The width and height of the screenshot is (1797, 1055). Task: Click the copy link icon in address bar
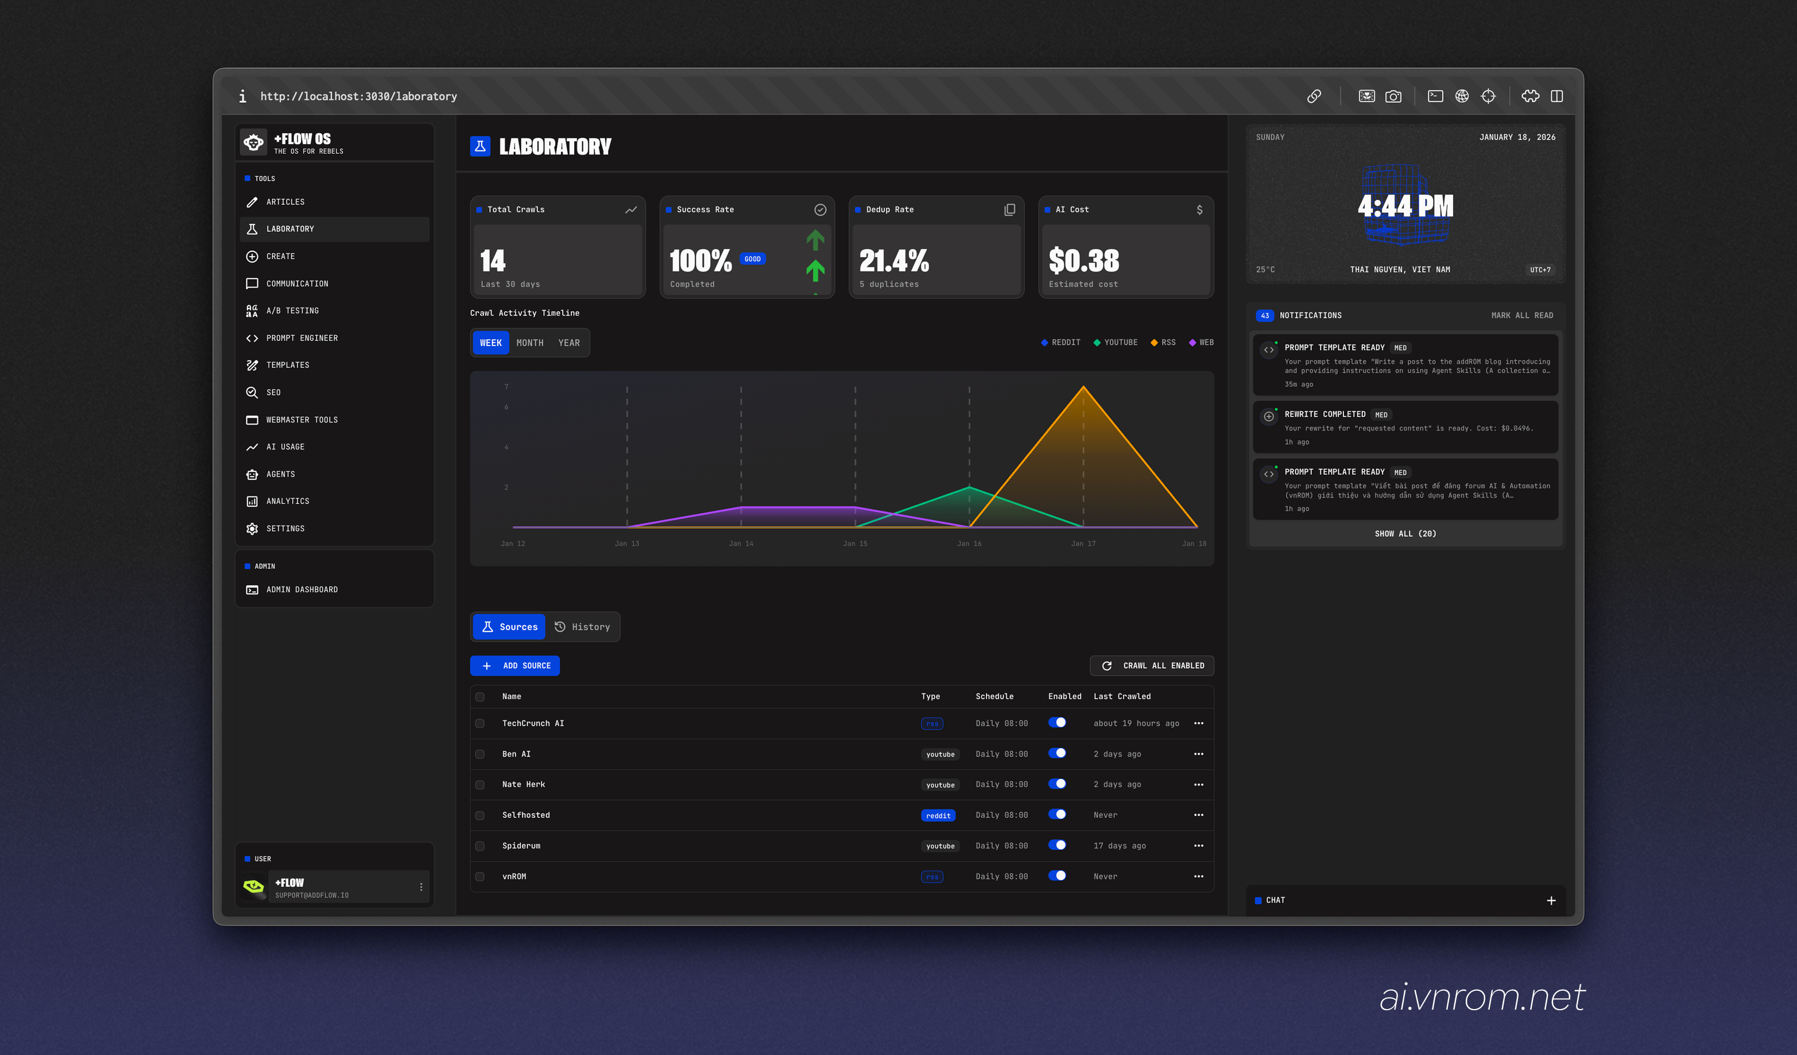coord(1314,96)
